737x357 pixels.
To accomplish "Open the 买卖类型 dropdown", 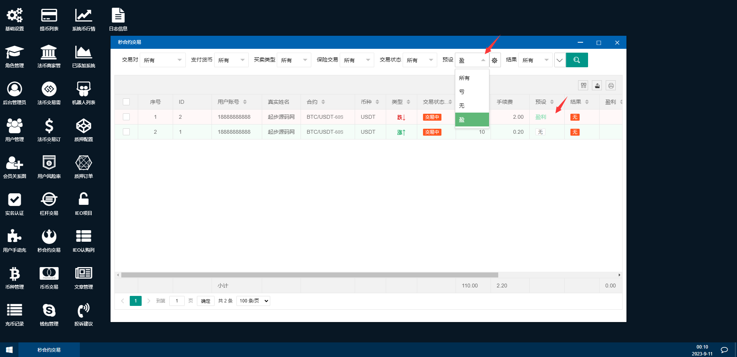I will (294, 60).
